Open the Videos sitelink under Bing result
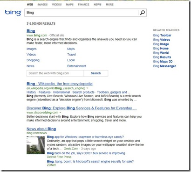The image size is (191, 172). click(x=31, y=55)
